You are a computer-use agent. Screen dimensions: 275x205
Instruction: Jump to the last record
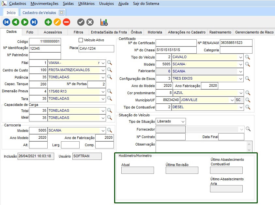click(x=34, y=22)
